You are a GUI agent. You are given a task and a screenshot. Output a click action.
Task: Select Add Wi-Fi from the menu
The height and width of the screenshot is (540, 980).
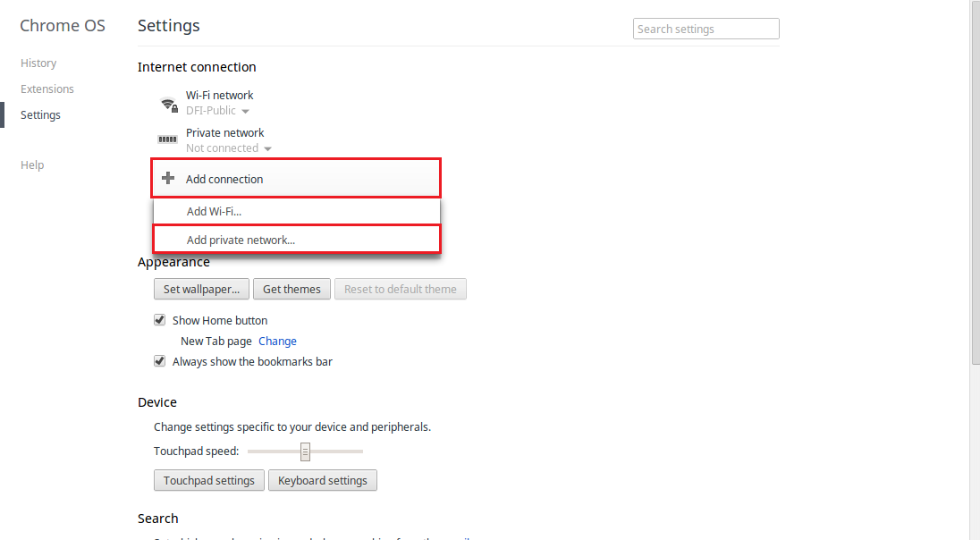(x=214, y=211)
